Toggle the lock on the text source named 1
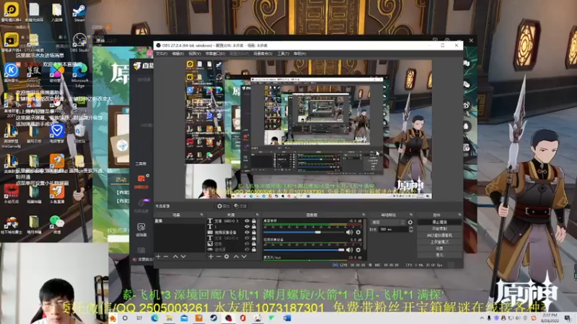 pyautogui.click(x=254, y=227)
